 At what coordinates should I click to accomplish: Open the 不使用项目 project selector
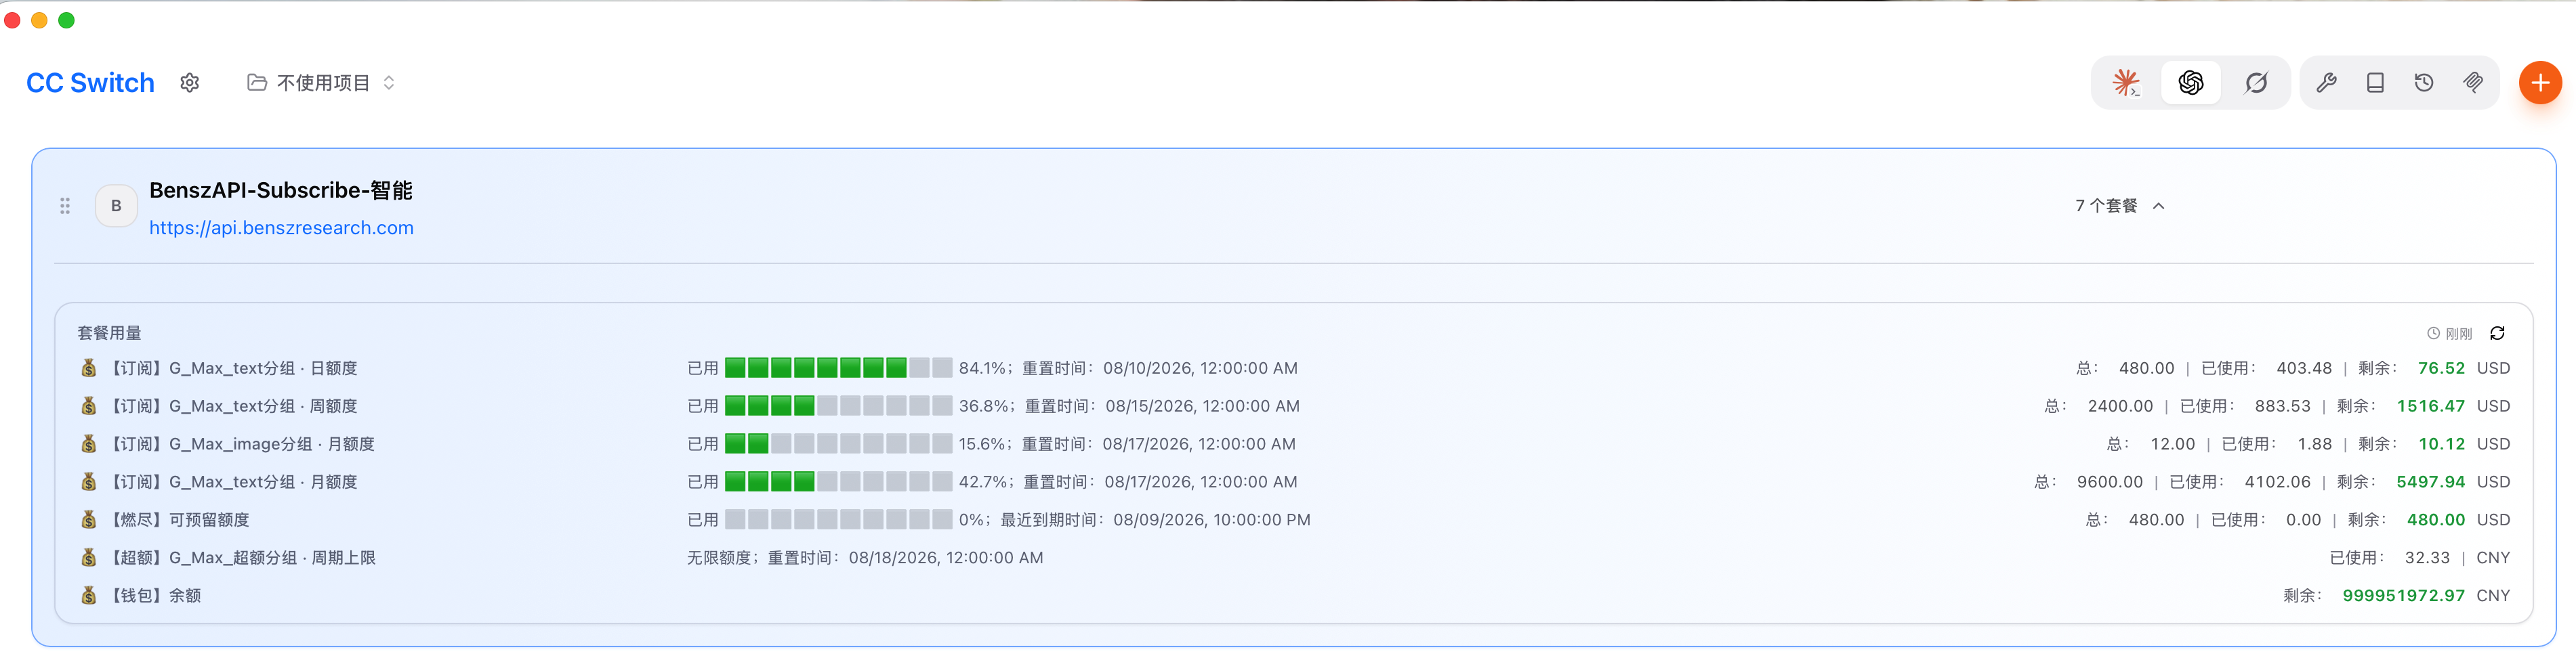click(x=322, y=83)
